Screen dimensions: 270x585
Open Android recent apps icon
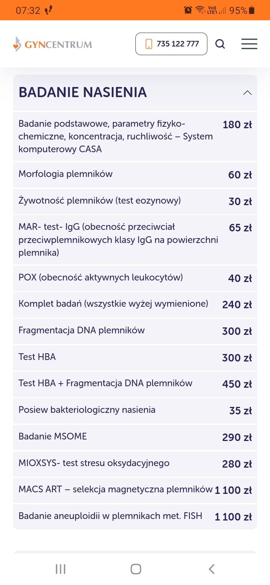tap(60, 569)
